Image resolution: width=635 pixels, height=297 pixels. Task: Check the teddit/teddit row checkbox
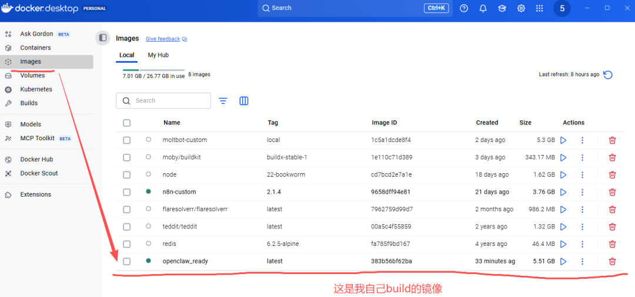[x=127, y=227]
